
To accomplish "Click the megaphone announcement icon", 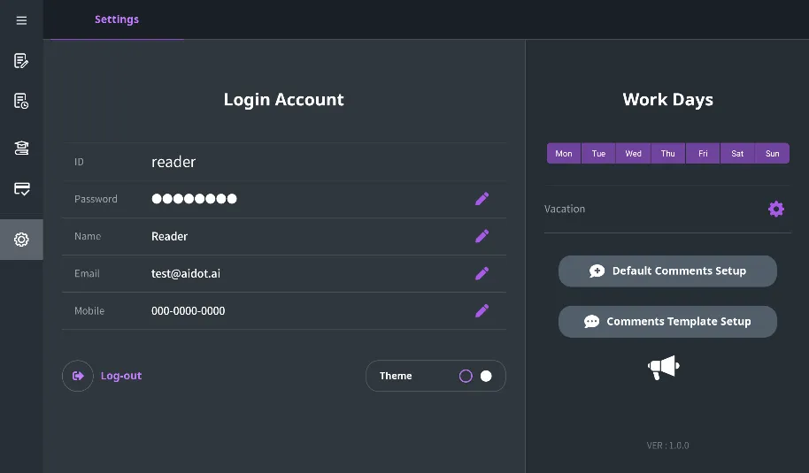I will (x=663, y=367).
